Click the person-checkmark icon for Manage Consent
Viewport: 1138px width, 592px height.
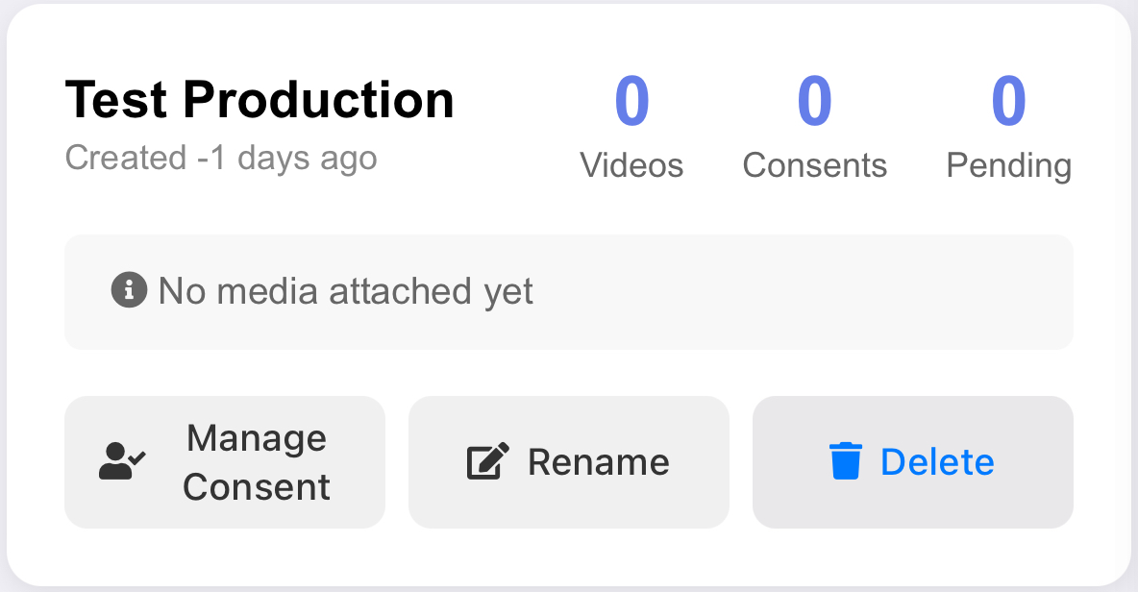(x=122, y=461)
